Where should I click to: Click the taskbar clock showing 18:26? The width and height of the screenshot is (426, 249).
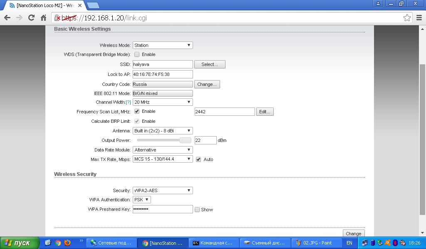tap(414, 243)
